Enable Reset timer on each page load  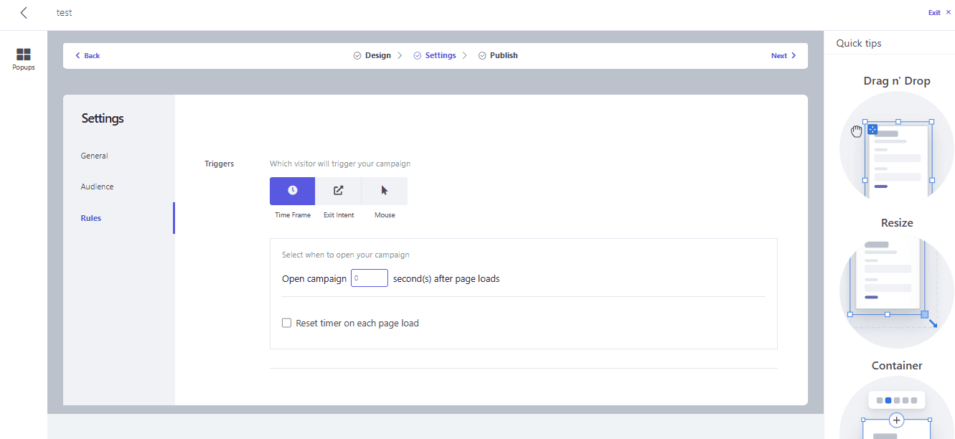[x=287, y=324]
